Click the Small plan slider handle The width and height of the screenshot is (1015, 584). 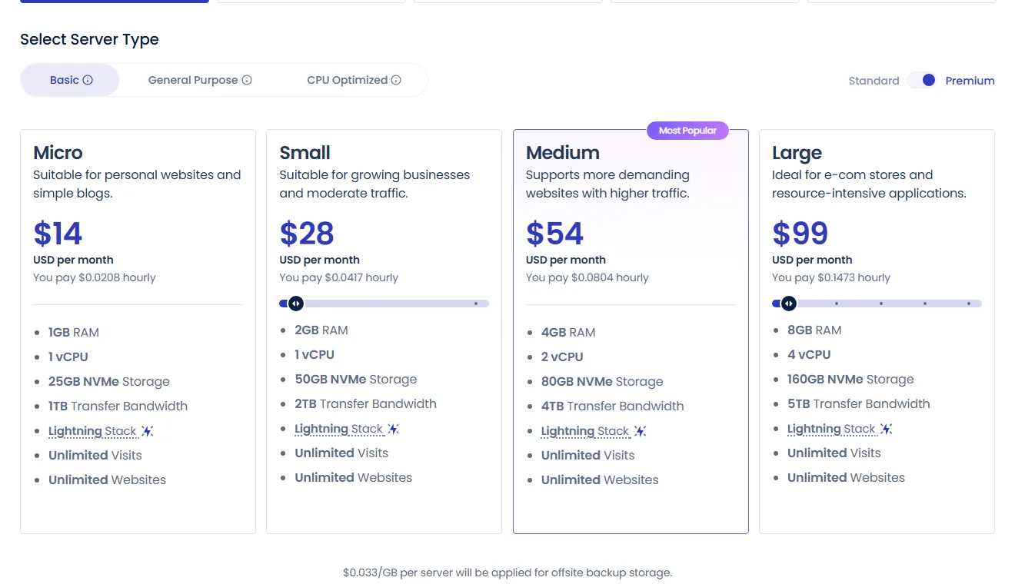296,304
